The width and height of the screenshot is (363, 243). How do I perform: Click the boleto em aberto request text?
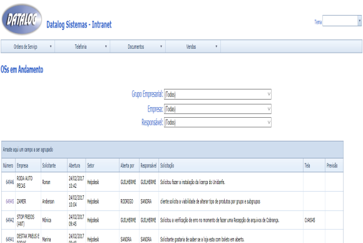click(x=202, y=239)
